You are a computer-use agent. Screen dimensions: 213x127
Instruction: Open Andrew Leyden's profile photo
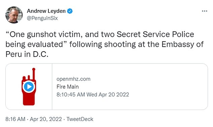click(14, 15)
